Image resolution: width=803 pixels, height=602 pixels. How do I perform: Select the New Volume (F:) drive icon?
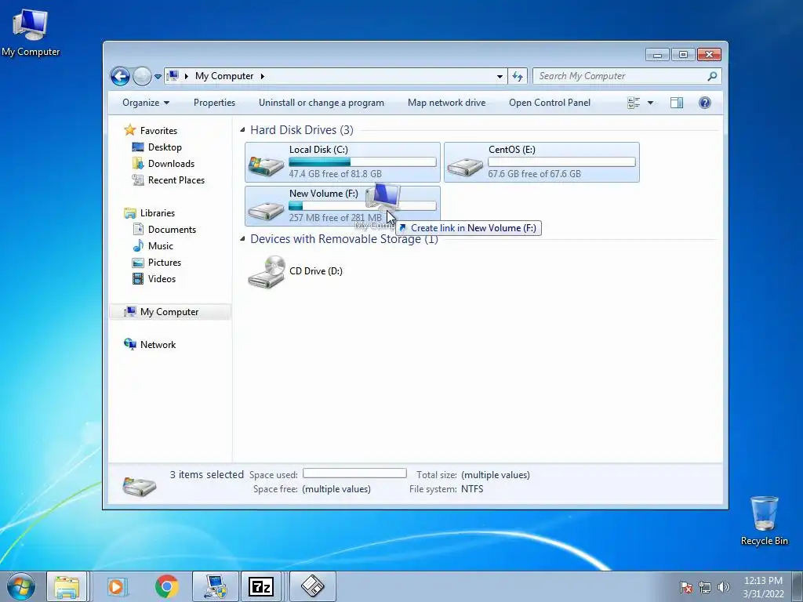[266, 209]
